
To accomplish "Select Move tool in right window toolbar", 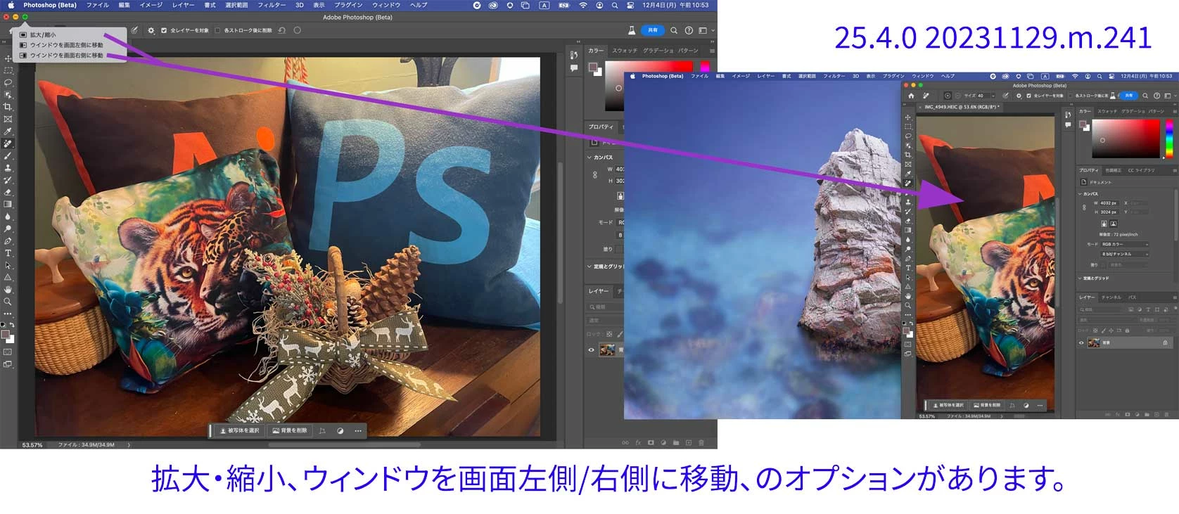I will point(908,117).
